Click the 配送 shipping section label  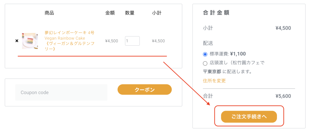coord(208,43)
